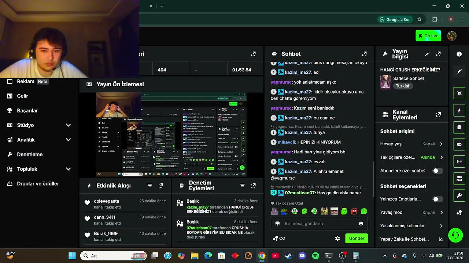Screen dimensions: 469x263
Task: Pop out the Sohbet chat panel
Action: [364, 54]
